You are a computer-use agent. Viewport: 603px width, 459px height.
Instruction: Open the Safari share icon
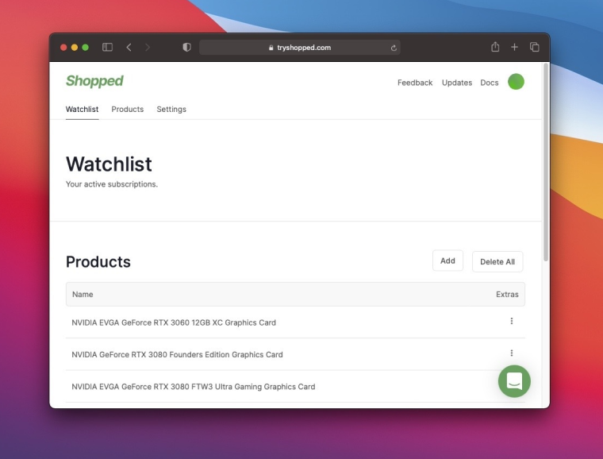[495, 47]
